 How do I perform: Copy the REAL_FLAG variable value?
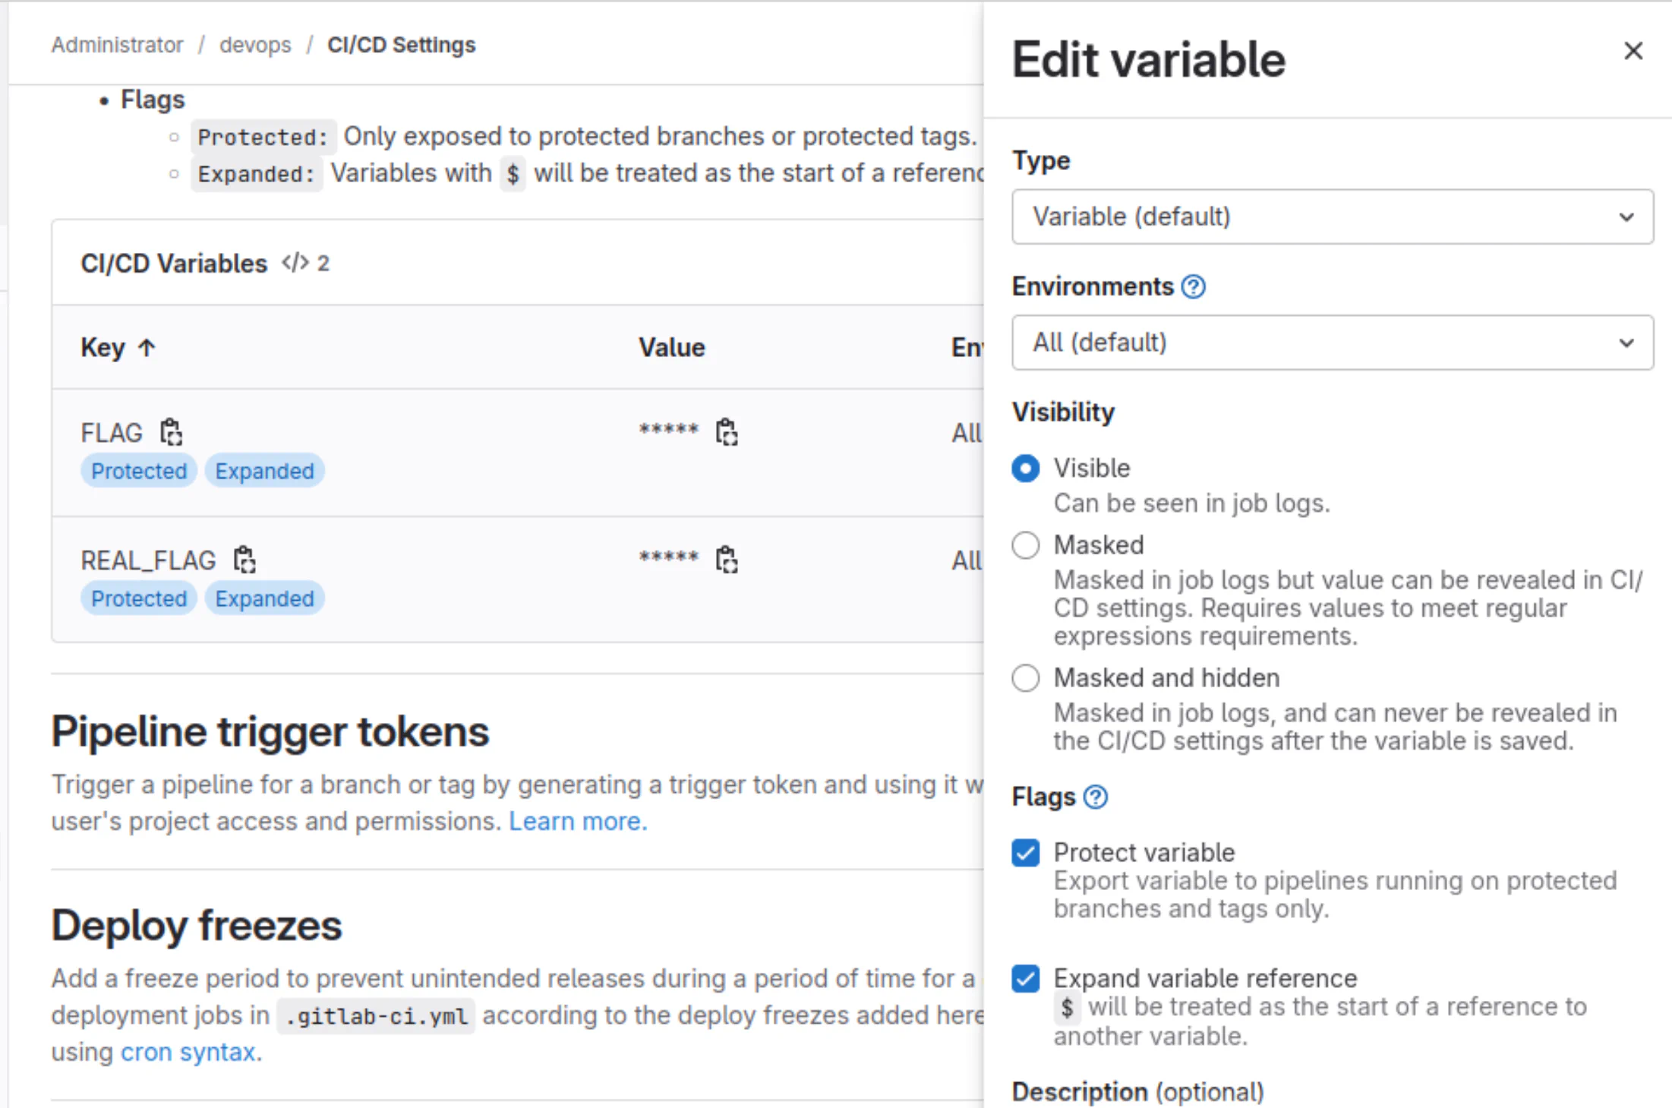[x=727, y=560]
